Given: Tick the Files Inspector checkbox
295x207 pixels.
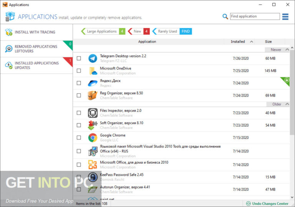Looking at the screenshot, I should click(79, 113).
